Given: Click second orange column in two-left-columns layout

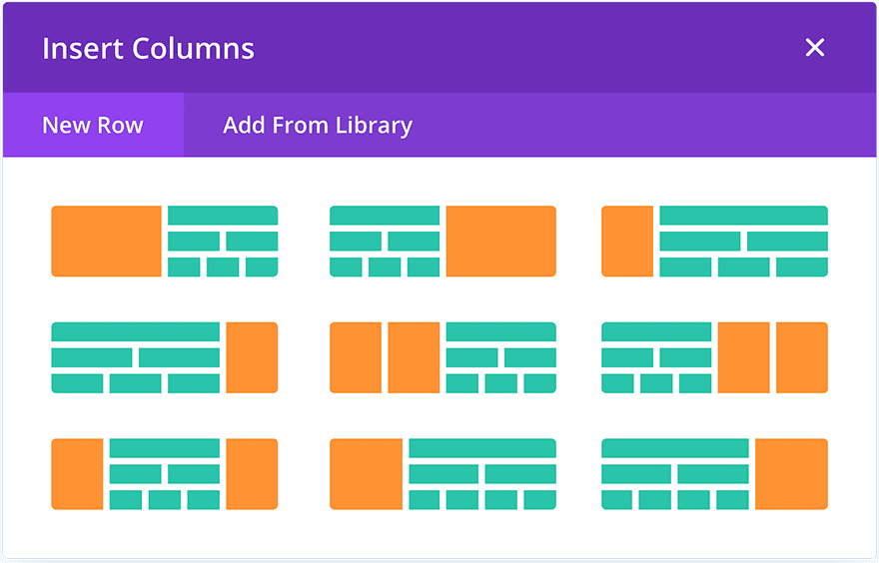Looking at the screenshot, I should tap(414, 357).
